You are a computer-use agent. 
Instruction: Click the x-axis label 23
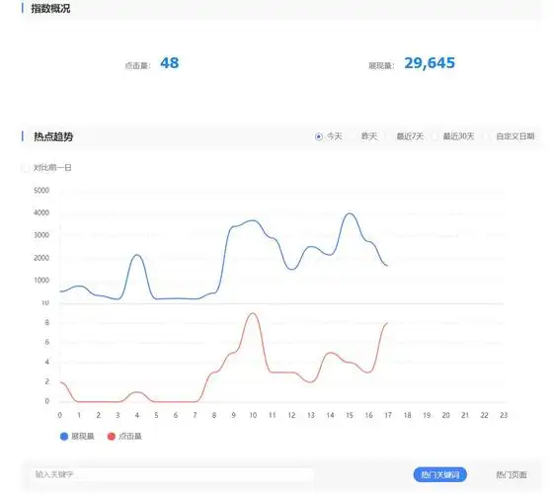[504, 415]
